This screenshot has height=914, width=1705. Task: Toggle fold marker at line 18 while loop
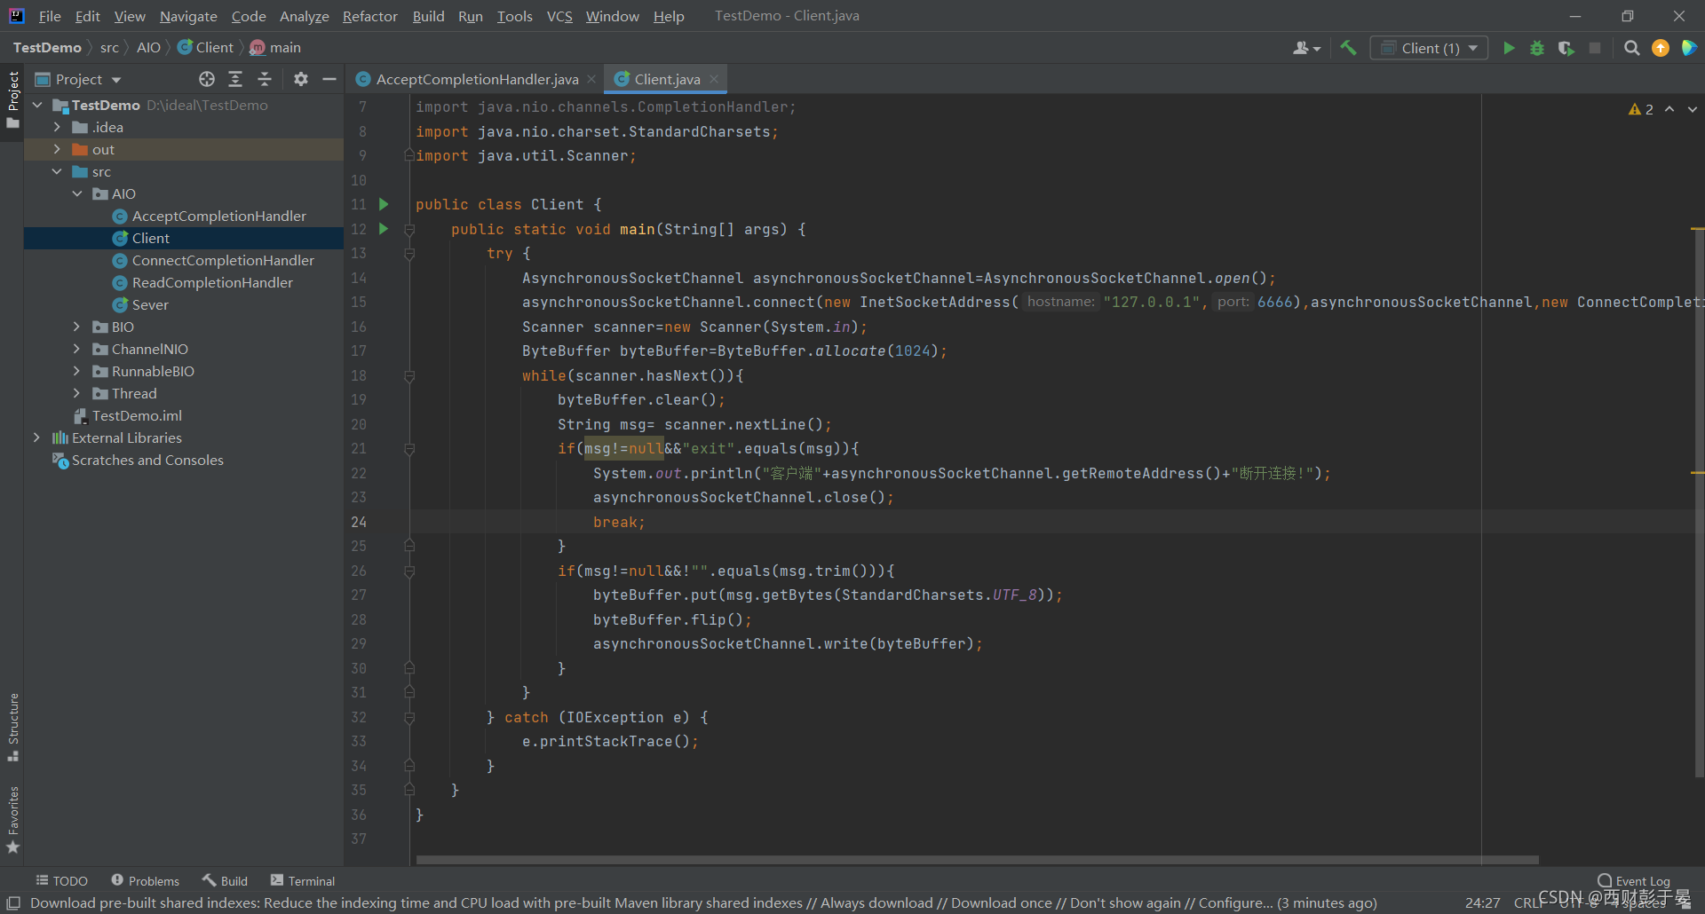(409, 376)
